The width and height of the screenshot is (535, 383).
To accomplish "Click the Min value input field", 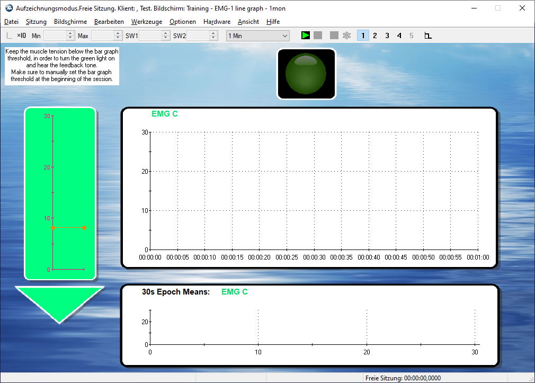I will pos(55,36).
